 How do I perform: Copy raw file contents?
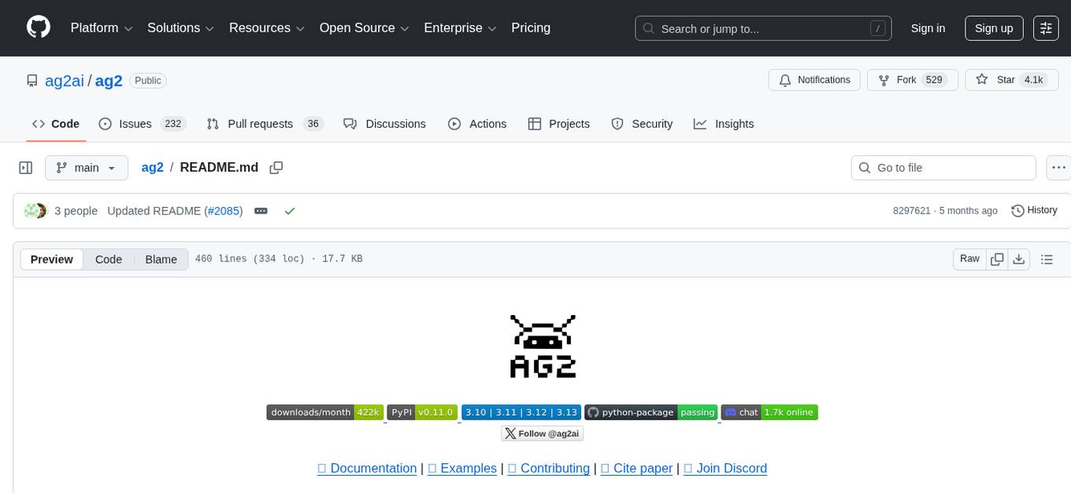click(x=997, y=259)
